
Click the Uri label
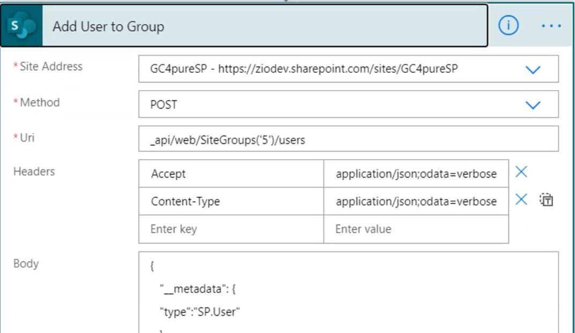click(27, 137)
